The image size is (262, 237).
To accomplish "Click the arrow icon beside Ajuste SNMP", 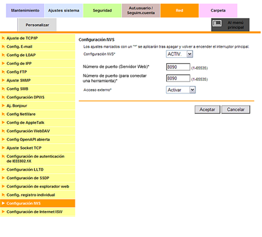I will click(3, 80).
